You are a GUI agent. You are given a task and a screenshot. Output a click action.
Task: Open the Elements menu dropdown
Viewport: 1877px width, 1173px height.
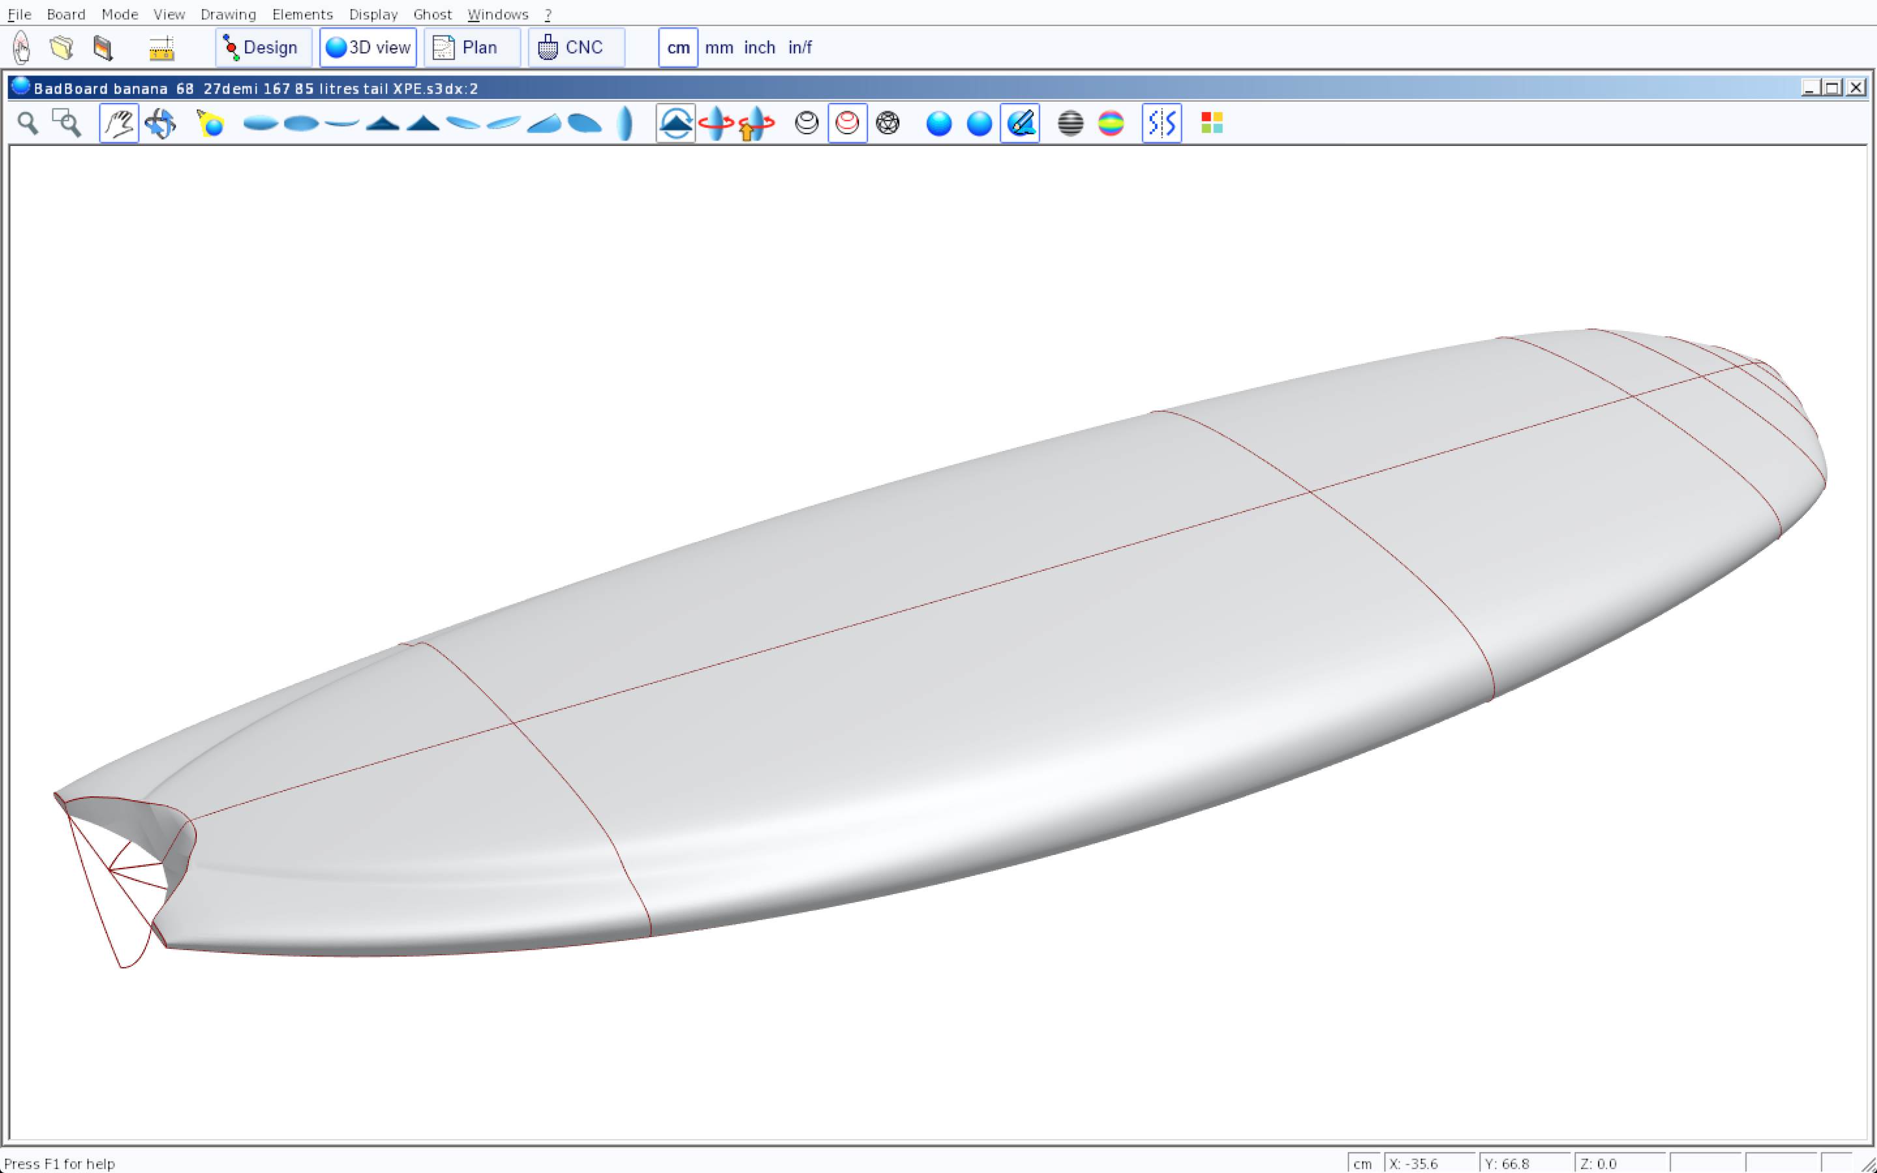point(302,14)
